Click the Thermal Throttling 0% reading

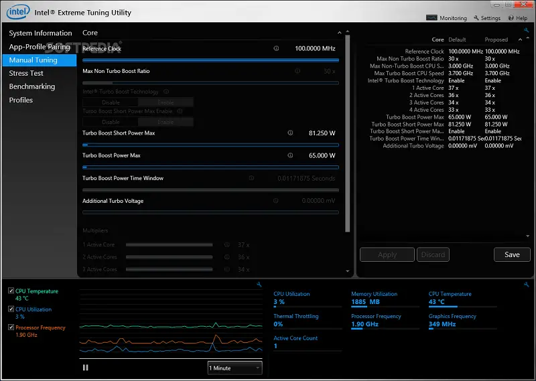point(278,324)
